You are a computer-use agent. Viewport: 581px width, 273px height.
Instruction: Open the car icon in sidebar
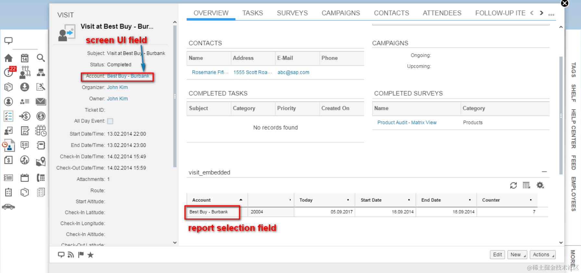[x=8, y=207]
